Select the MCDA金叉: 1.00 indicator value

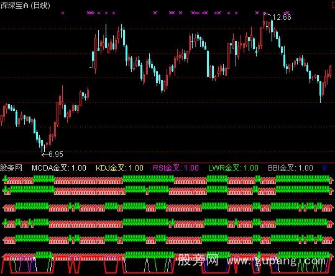[x=59, y=168]
